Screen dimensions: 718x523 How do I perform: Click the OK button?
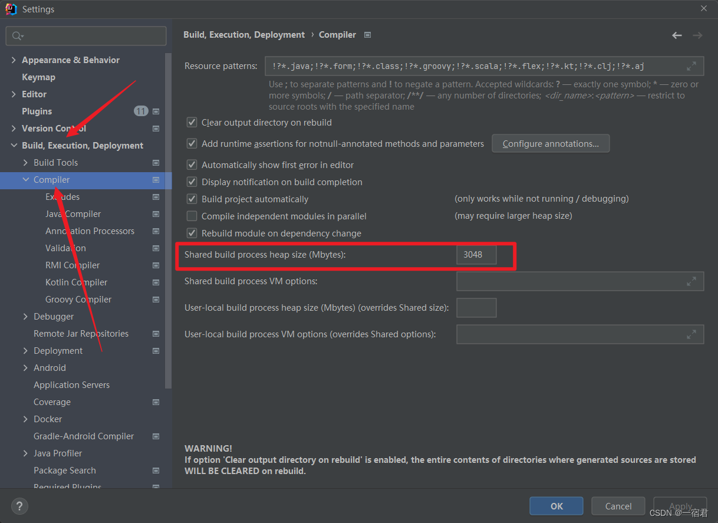click(x=556, y=506)
